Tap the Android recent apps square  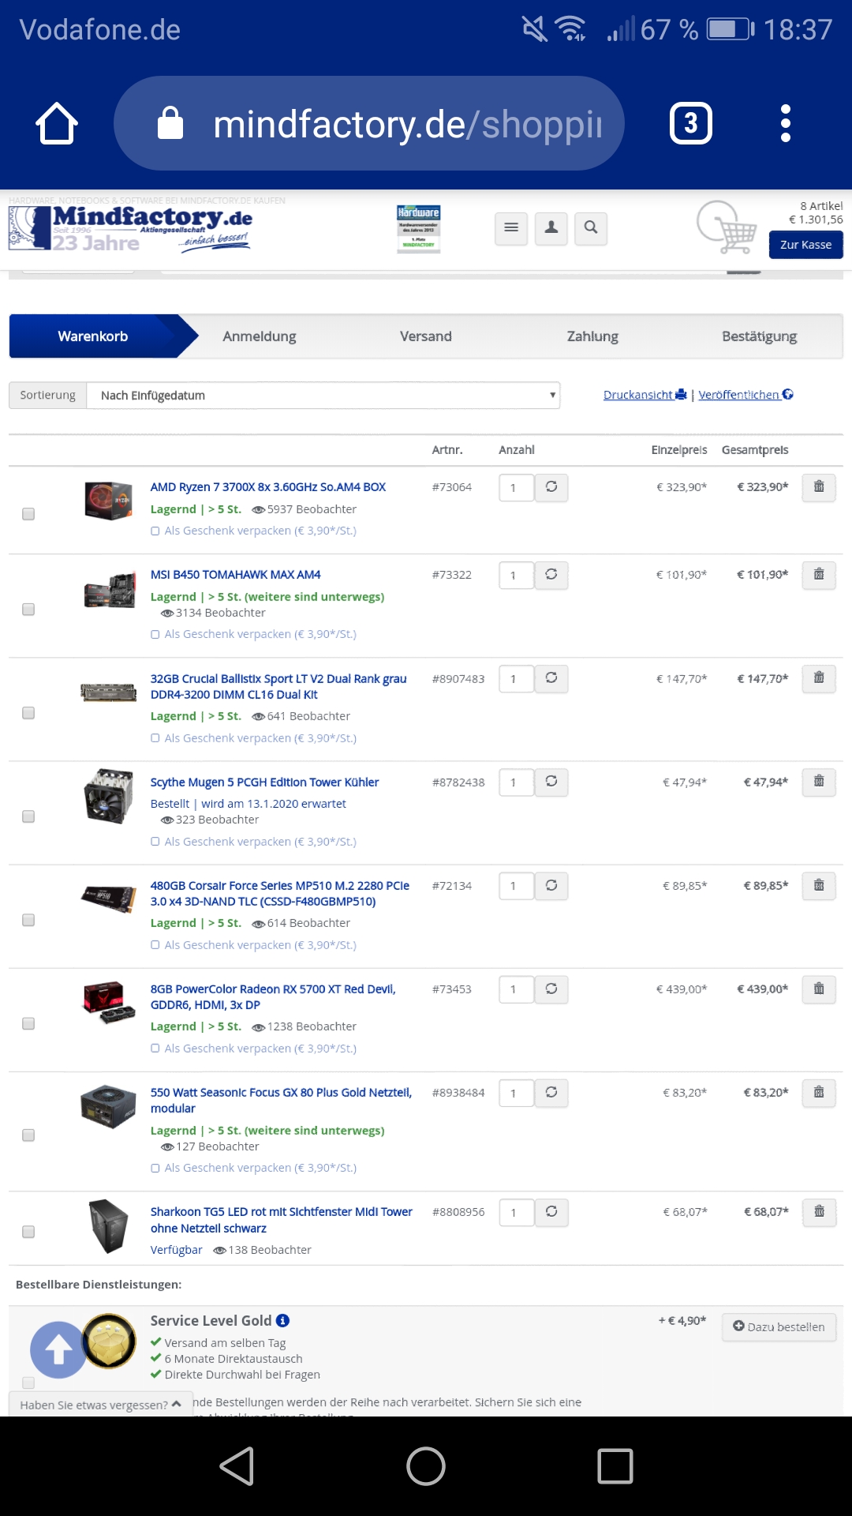click(x=615, y=1466)
